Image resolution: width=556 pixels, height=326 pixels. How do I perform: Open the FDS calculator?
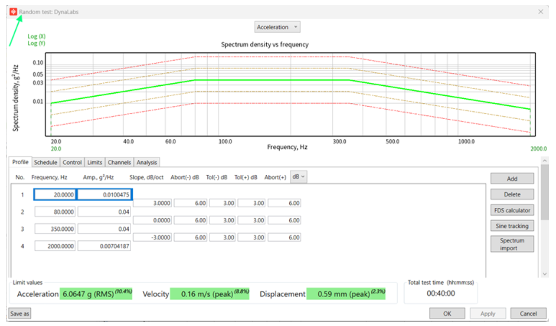click(x=512, y=210)
